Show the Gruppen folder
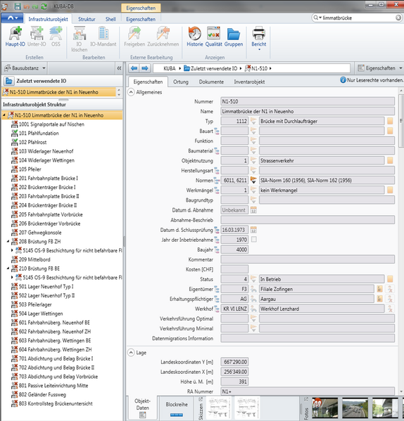This screenshot has height=421, width=404. pos(233,37)
